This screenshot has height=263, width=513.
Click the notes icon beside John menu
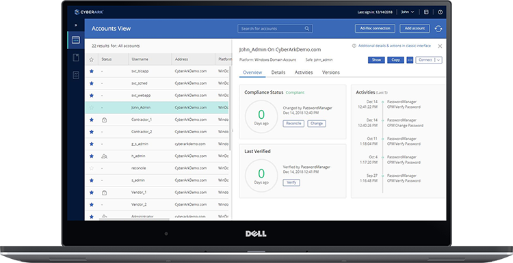tap(426, 12)
